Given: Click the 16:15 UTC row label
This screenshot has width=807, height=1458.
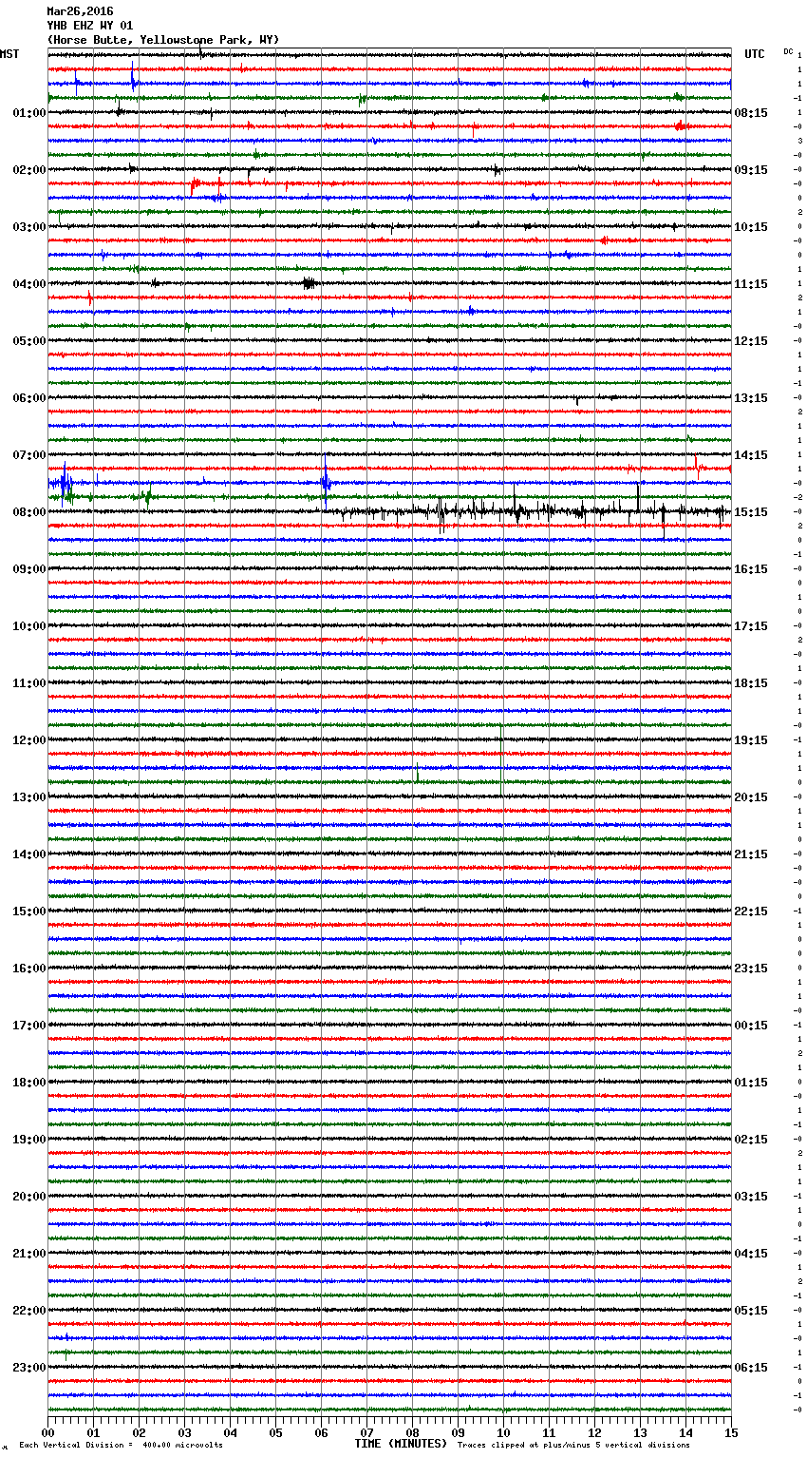Looking at the screenshot, I should click(751, 569).
